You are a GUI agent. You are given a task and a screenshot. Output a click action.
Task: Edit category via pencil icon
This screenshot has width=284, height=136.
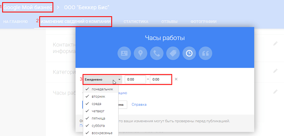pos(275,71)
